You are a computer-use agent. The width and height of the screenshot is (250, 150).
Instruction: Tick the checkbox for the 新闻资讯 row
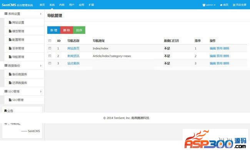click(x=50, y=56)
